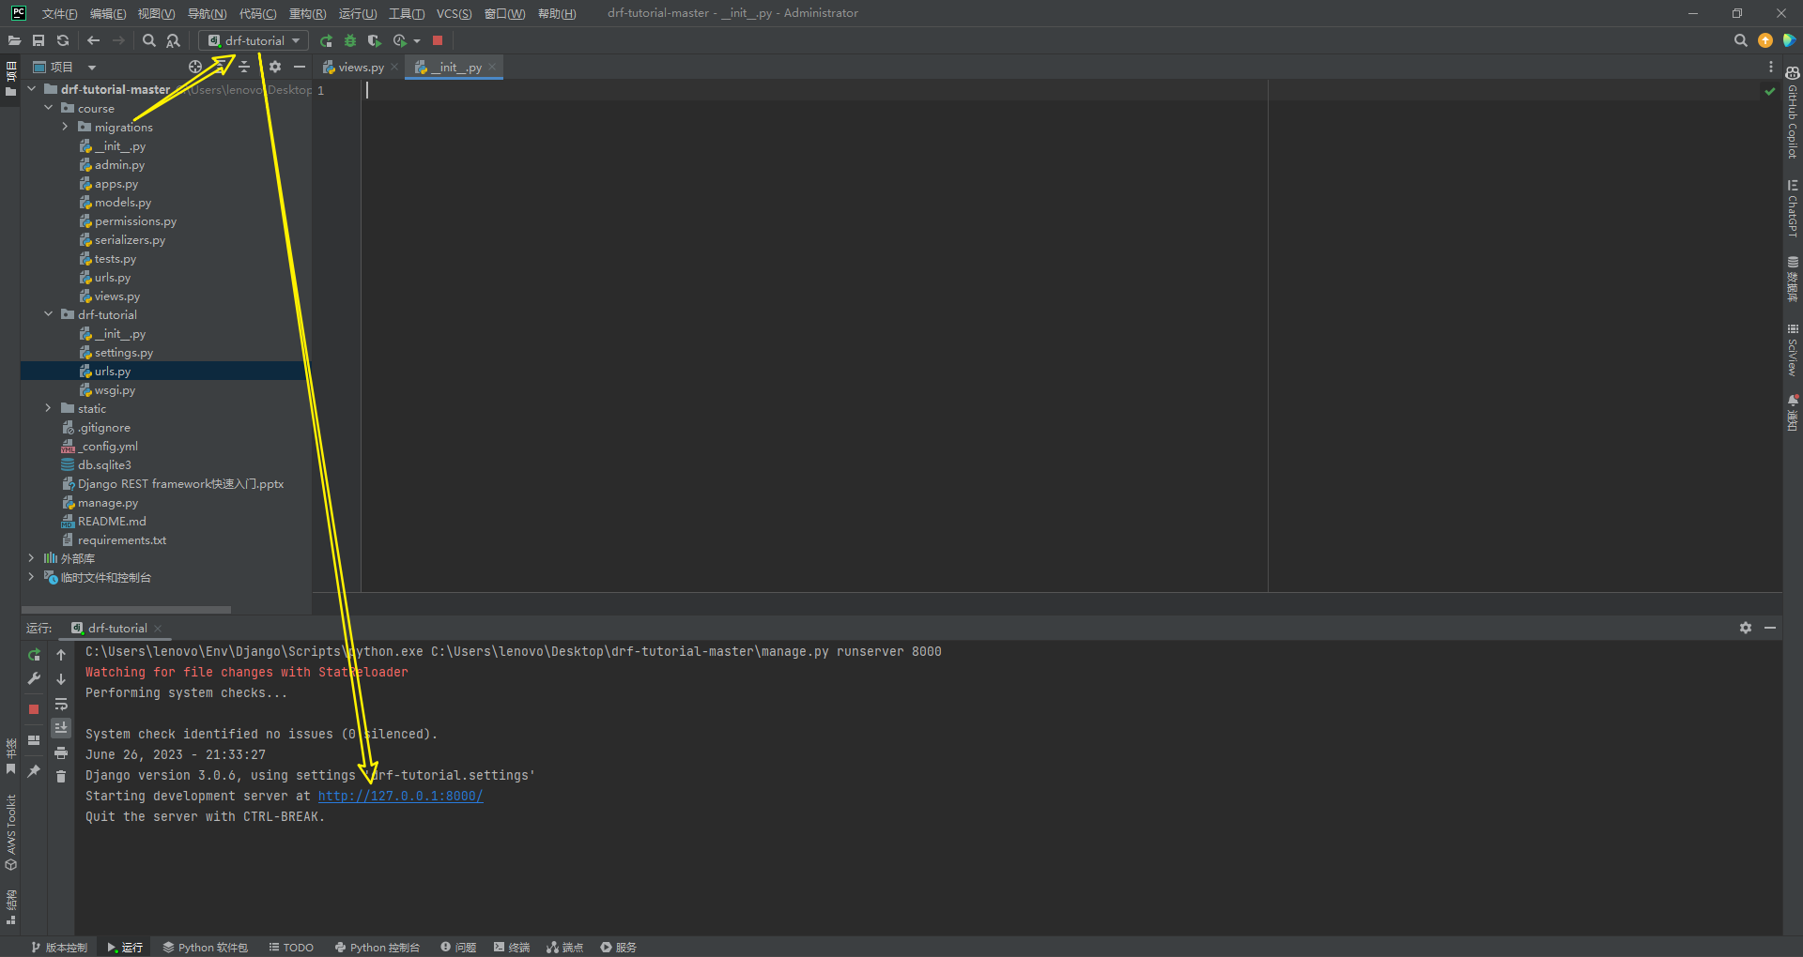1803x957 pixels.
Task: Open the Python 控制台 tool window
Action: click(x=377, y=948)
